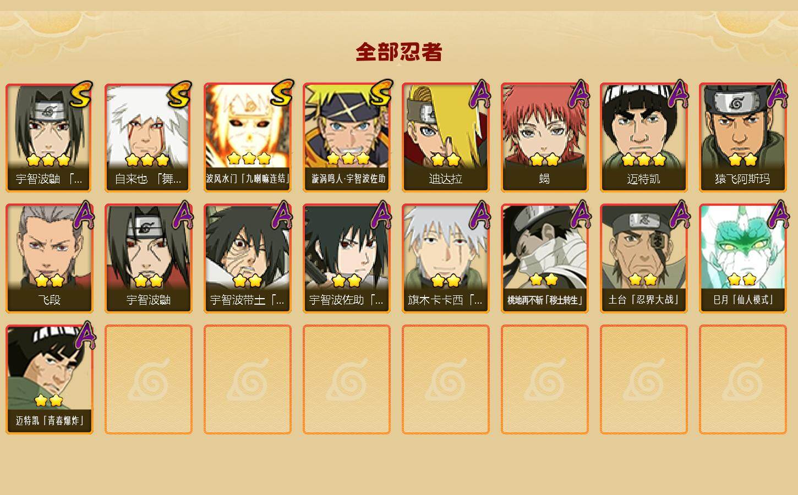The height and width of the screenshot is (495, 798).
Task: Open the 旗木卡卡西 ninja card
Action: 446,258
